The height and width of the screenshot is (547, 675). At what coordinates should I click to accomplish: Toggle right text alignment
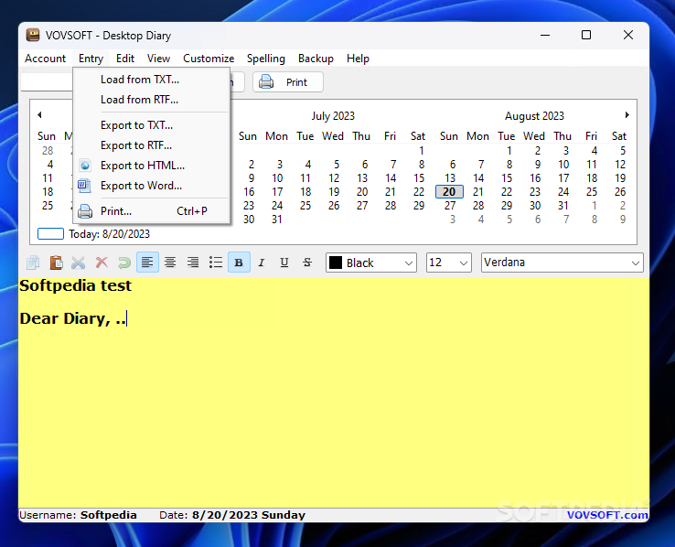[x=193, y=263]
